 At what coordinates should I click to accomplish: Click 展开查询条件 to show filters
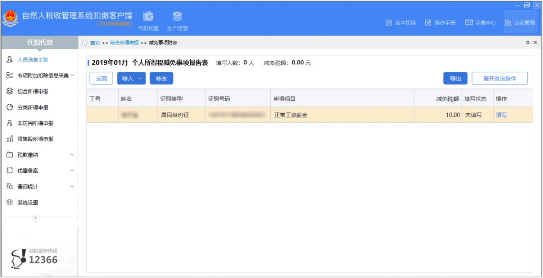(500, 78)
